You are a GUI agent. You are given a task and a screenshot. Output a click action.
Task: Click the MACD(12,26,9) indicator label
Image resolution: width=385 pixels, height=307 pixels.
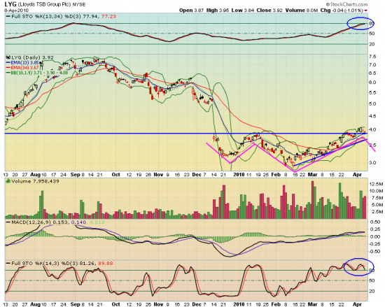tap(31, 222)
